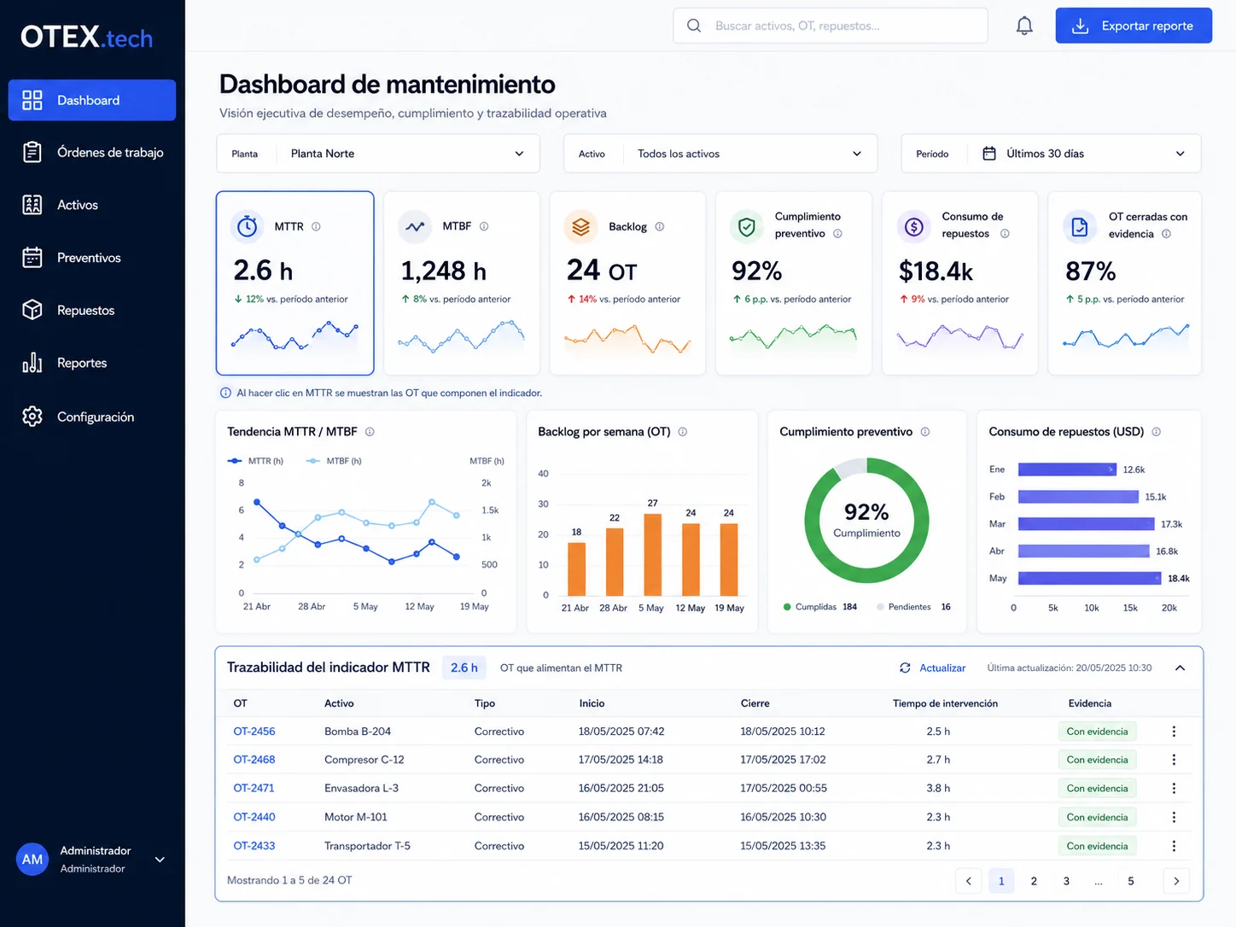Expand the Administrador account menu
The width and height of the screenshot is (1236, 927).
(160, 860)
